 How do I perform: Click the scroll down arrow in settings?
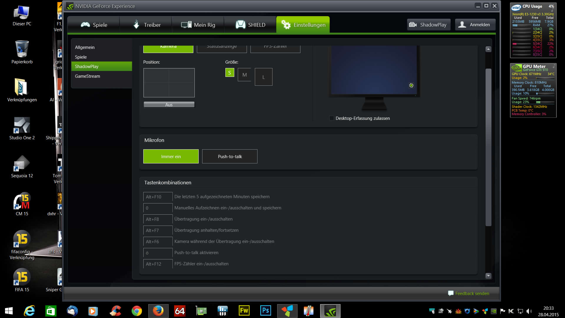(x=488, y=276)
